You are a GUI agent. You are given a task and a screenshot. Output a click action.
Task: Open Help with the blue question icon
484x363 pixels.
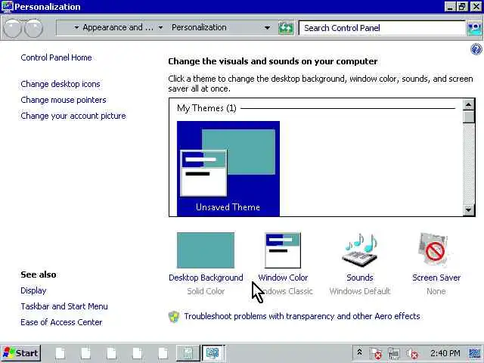[476, 48]
